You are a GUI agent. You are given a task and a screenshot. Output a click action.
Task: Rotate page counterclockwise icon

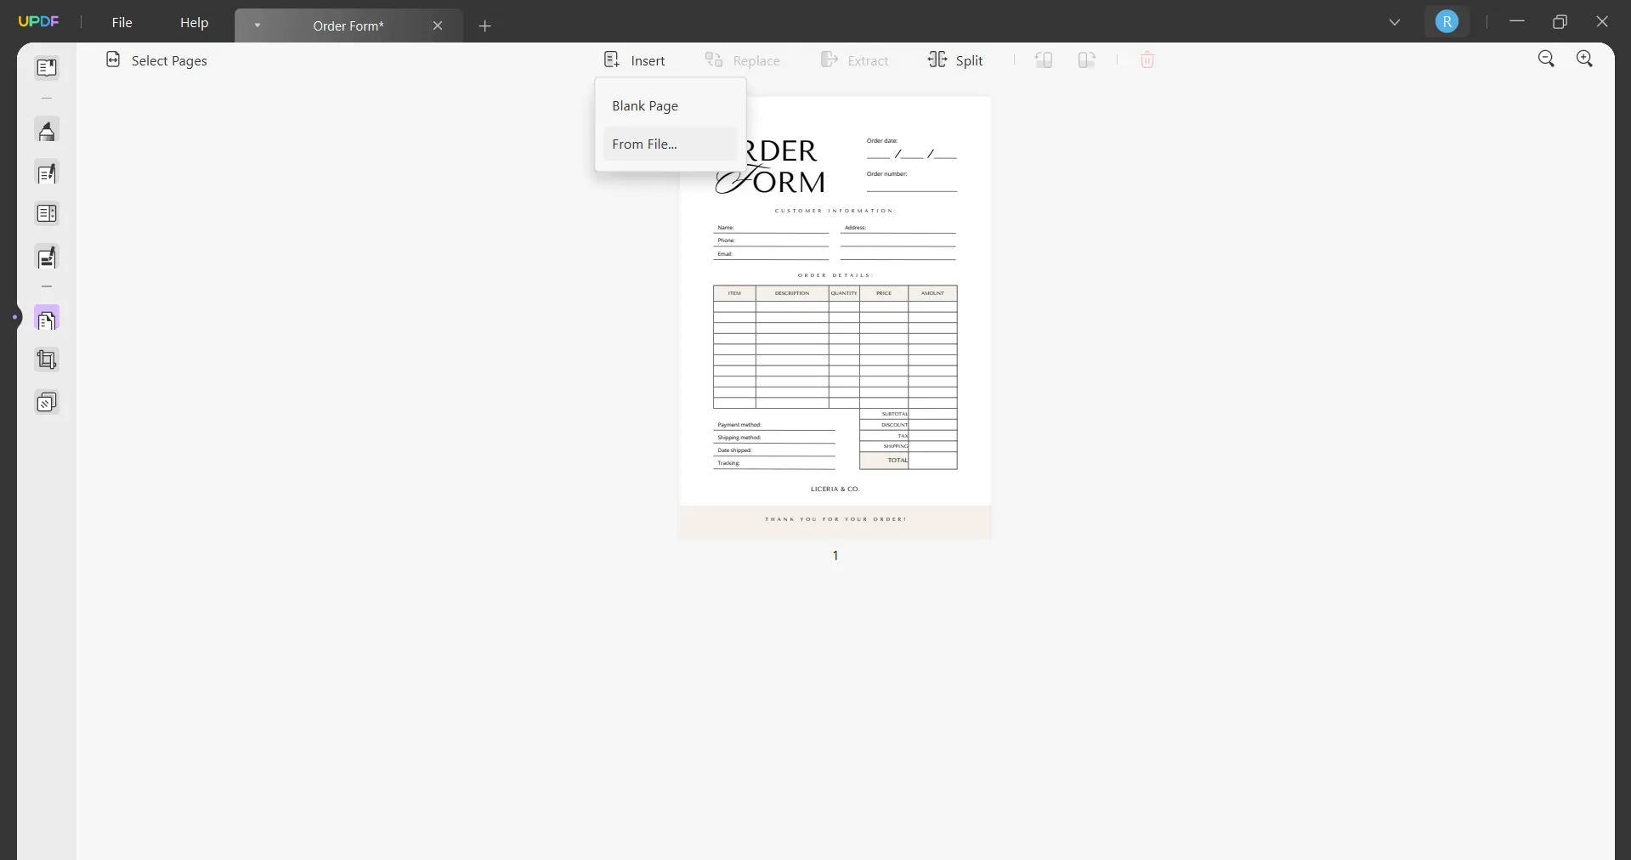pyautogui.click(x=1044, y=60)
